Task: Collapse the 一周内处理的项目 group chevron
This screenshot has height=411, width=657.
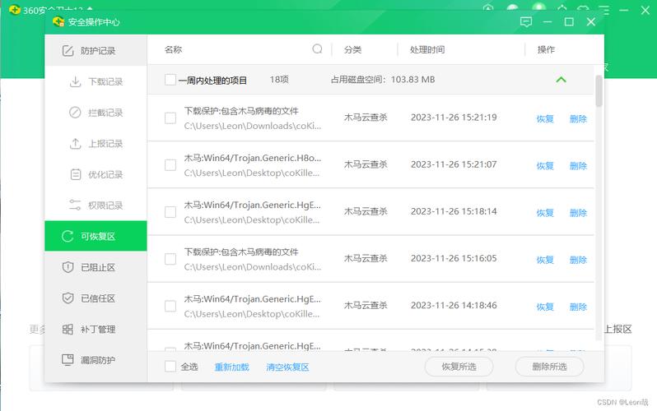Action: [x=561, y=80]
